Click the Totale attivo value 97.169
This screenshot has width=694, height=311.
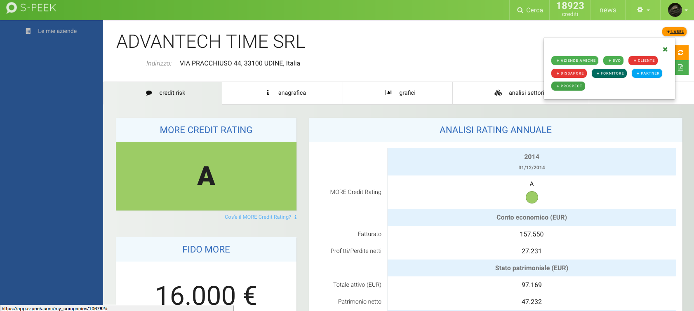click(532, 285)
